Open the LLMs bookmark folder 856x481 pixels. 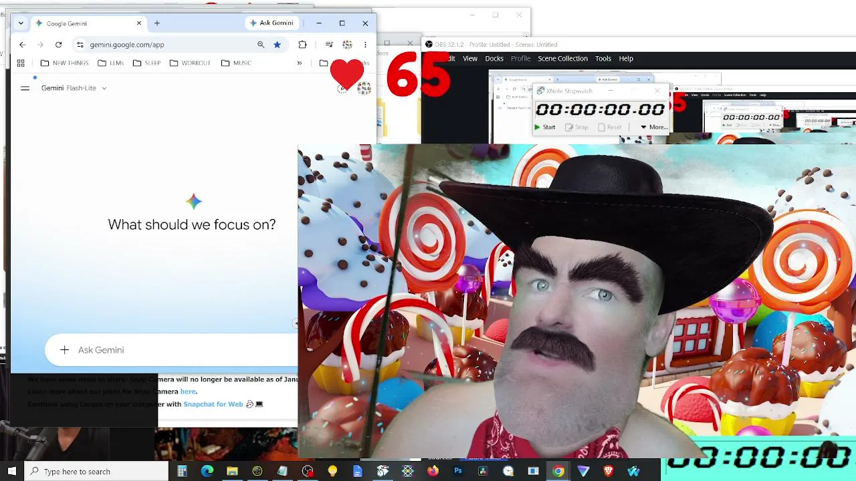pyautogui.click(x=110, y=63)
